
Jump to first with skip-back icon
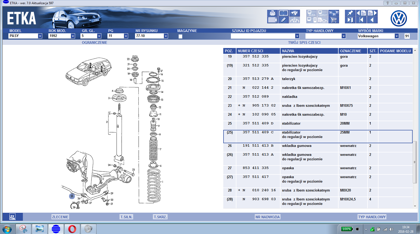click(361, 20)
